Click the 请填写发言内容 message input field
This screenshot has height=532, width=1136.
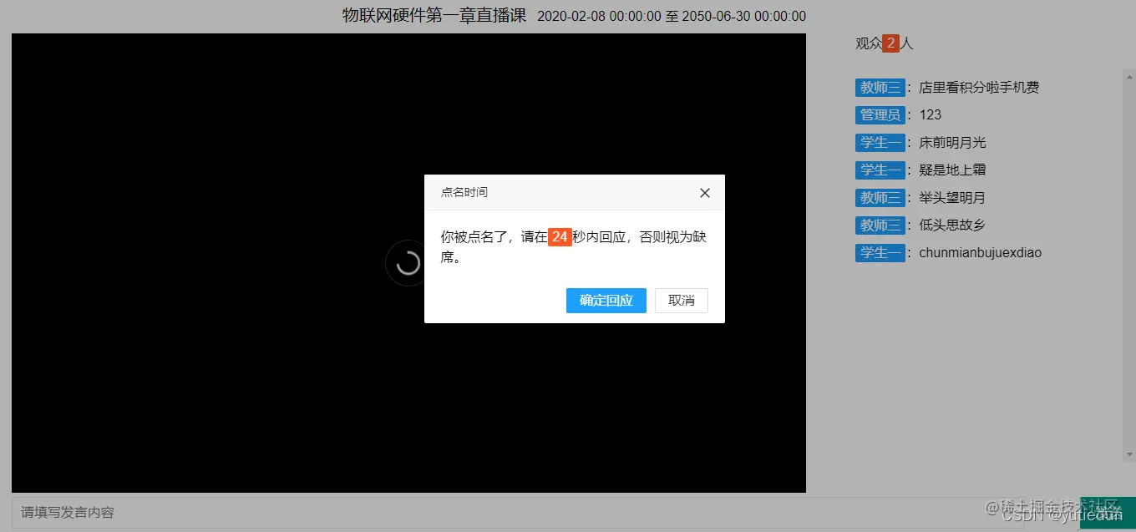(545, 512)
